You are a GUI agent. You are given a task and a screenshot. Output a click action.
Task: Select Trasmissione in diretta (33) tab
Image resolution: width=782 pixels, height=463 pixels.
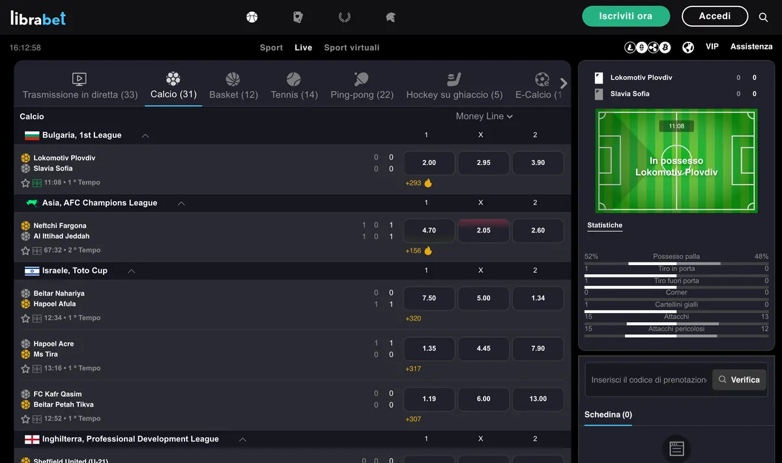[x=80, y=87]
